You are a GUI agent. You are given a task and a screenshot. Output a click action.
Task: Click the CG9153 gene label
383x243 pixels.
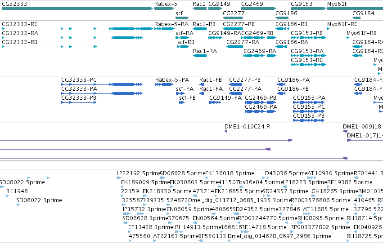(x=302, y=4)
